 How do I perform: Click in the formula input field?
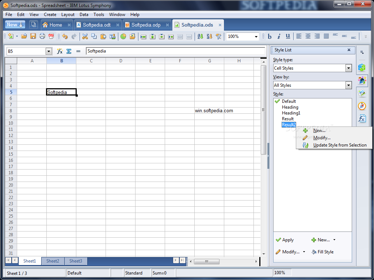pyautogui.click(x=176, y=51)
